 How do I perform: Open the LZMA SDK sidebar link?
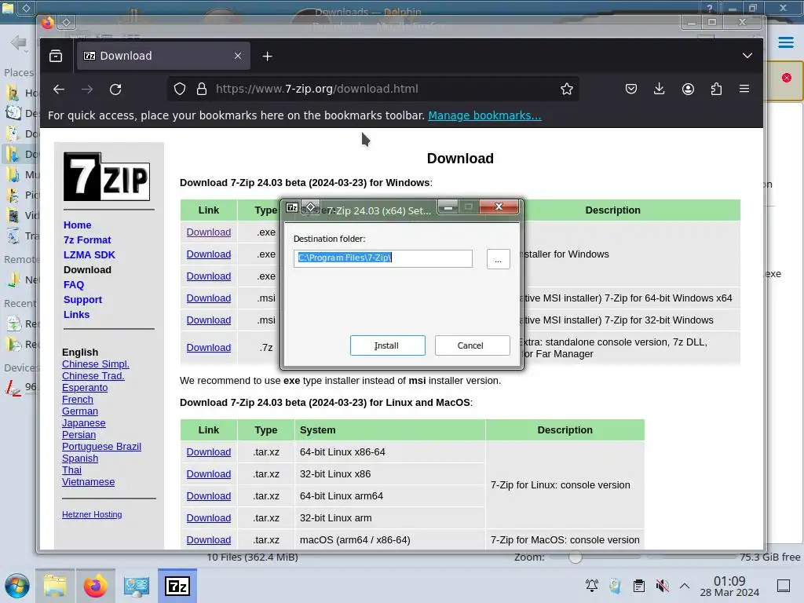point(90,255)
